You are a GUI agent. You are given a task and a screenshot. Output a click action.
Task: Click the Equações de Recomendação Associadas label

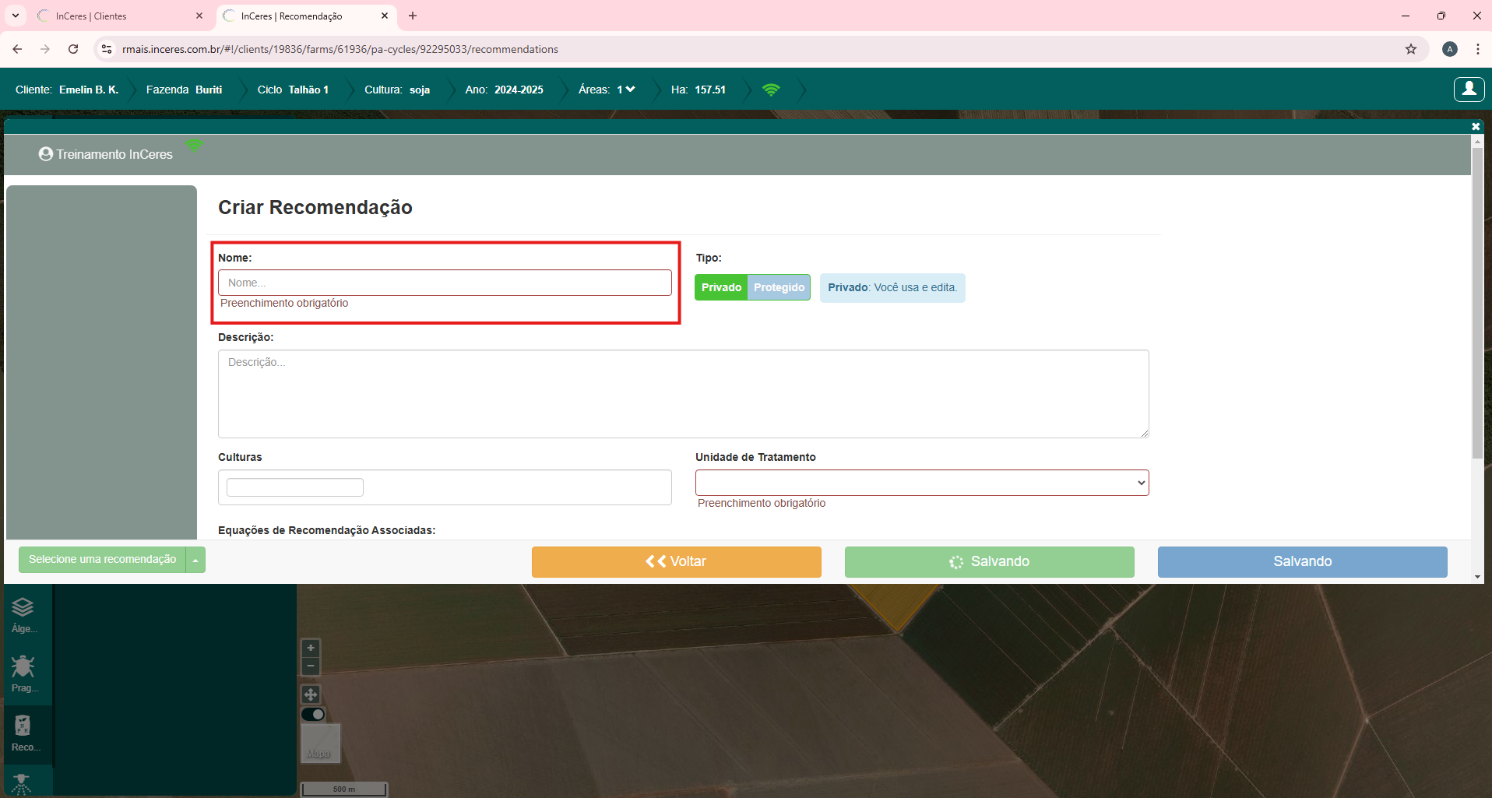tap(326, 530)
